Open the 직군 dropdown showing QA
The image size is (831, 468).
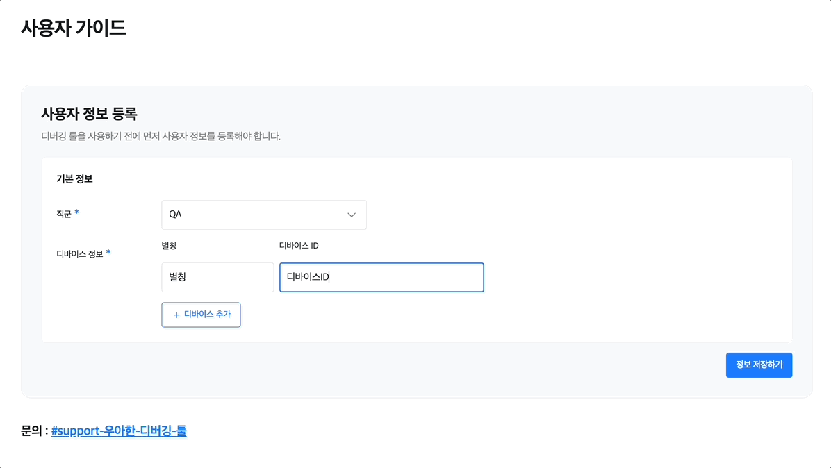tap(263, 215)
